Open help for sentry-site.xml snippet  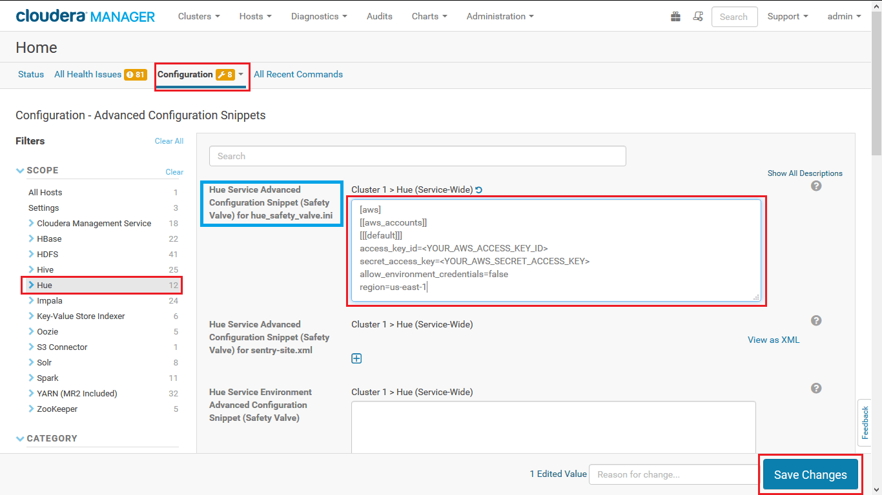coord(816,320)
